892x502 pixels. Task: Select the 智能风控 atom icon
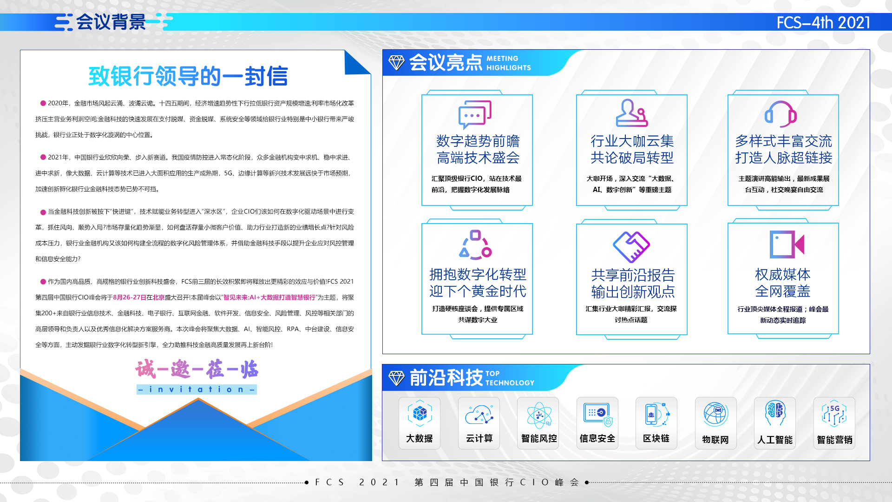539,415
